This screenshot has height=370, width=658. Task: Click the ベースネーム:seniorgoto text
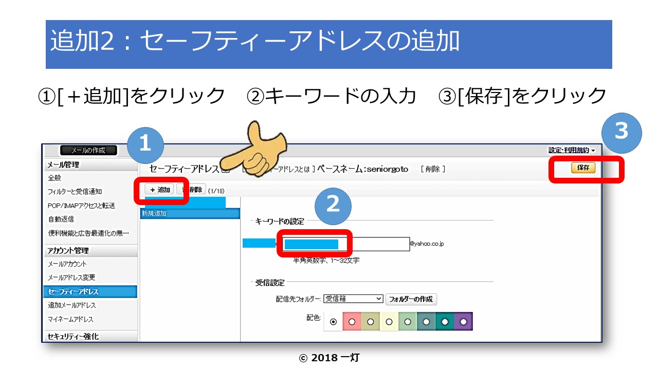362,169
